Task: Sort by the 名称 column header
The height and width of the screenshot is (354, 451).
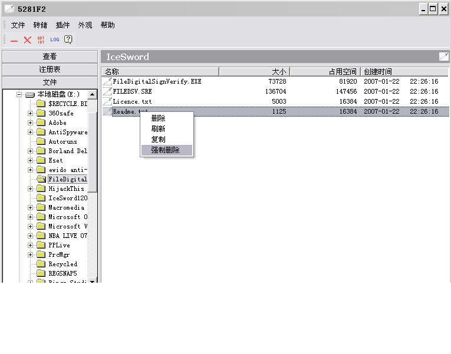Action: pyautogui.click(x=160, y=71)
